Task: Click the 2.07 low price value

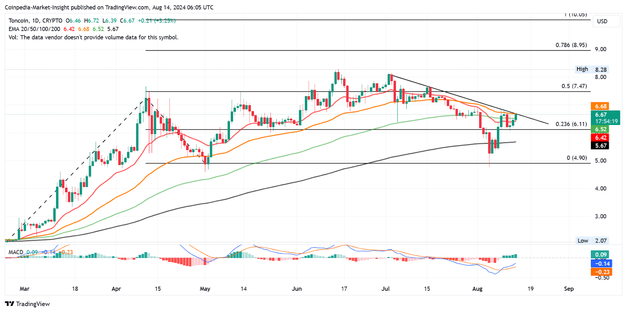Action: point(601,241)
